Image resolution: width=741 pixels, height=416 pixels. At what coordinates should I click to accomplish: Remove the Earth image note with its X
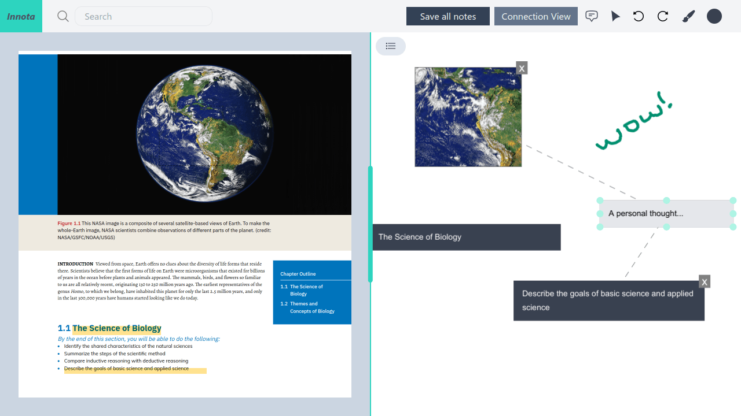point(521,68)
